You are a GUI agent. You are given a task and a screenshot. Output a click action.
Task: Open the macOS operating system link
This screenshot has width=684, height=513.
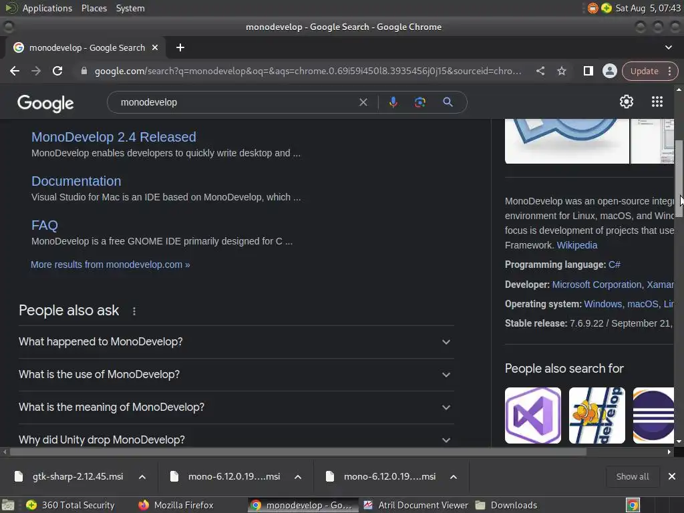coord(643,304)
